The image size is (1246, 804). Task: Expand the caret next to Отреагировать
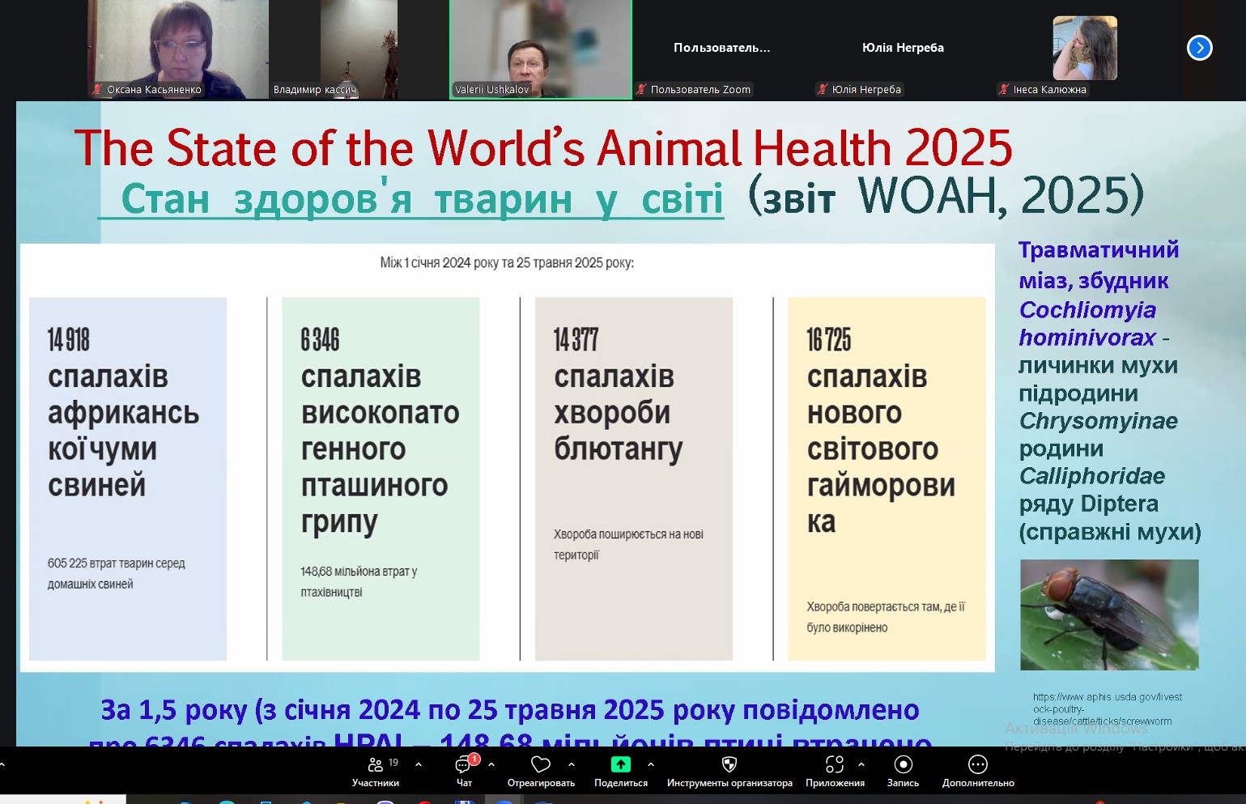572,764
